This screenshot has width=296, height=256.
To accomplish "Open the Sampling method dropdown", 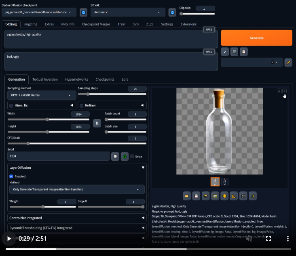I will (x=42, y=95).
